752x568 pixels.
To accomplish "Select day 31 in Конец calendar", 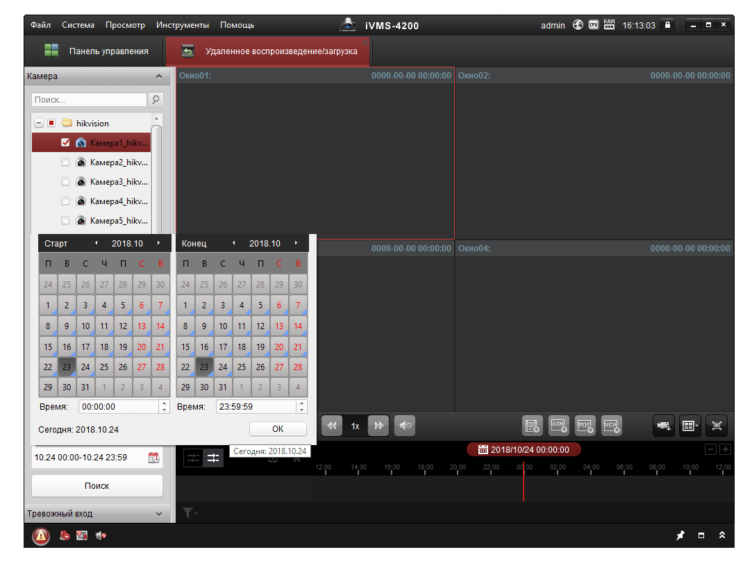I will pyautogui.click(x=223, y=387).
